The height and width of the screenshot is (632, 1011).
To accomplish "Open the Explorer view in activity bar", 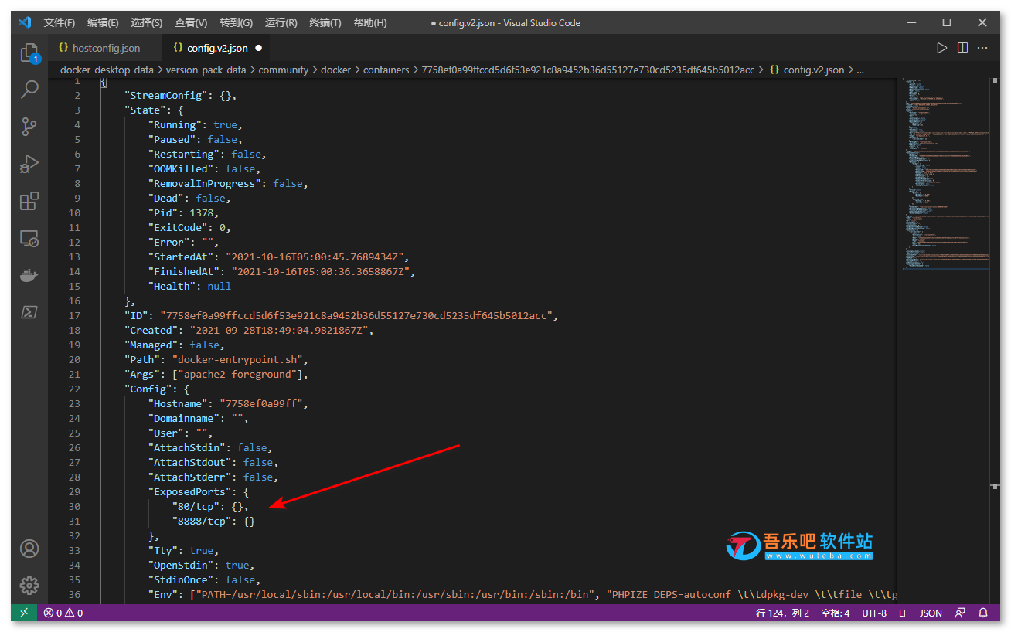I will click(29, 53).
